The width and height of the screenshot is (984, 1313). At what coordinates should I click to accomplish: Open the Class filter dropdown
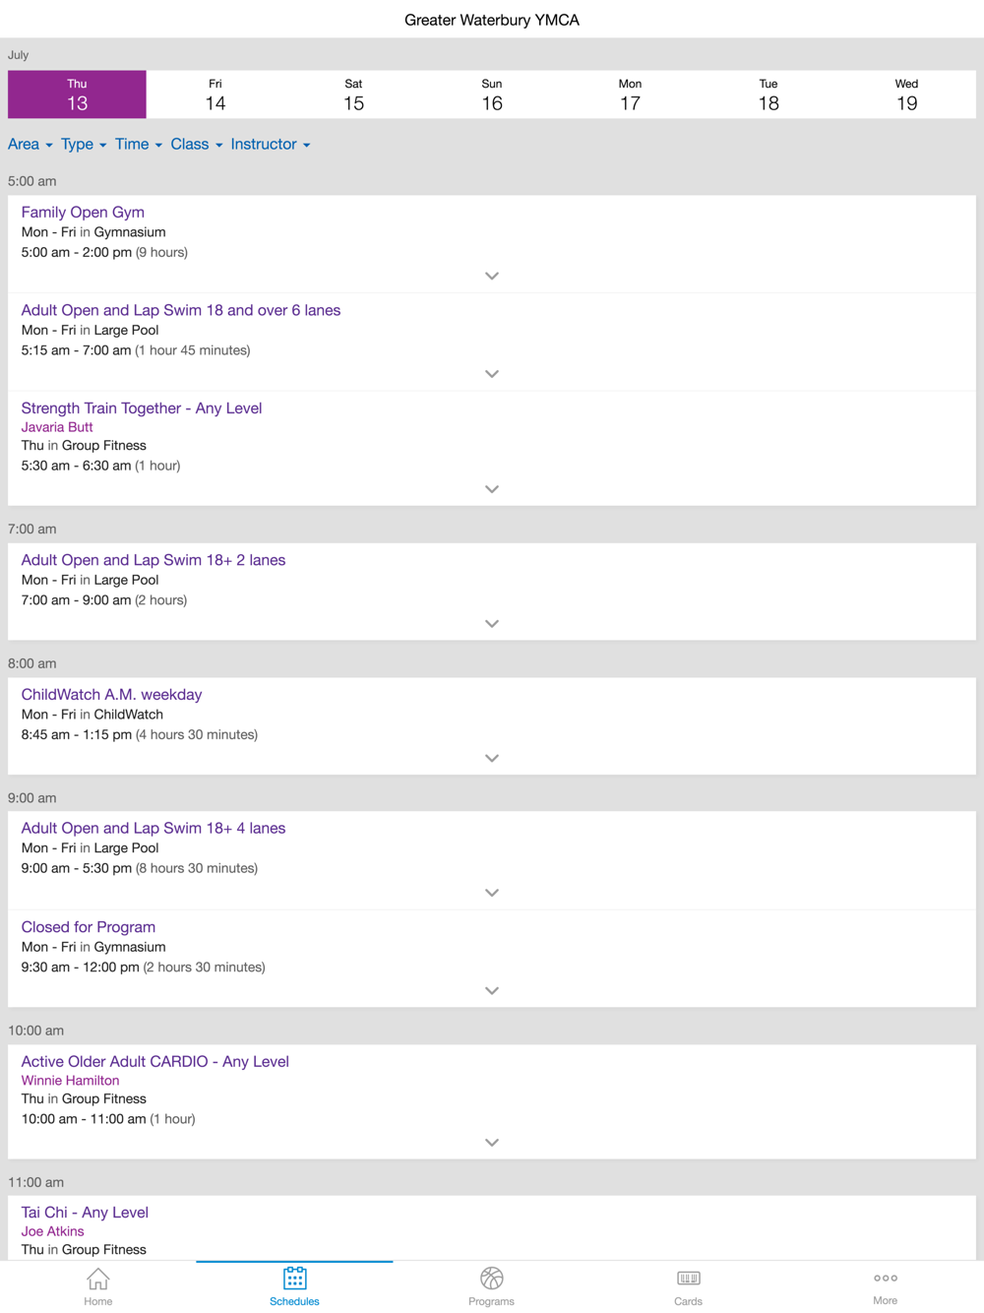point(196,145)
